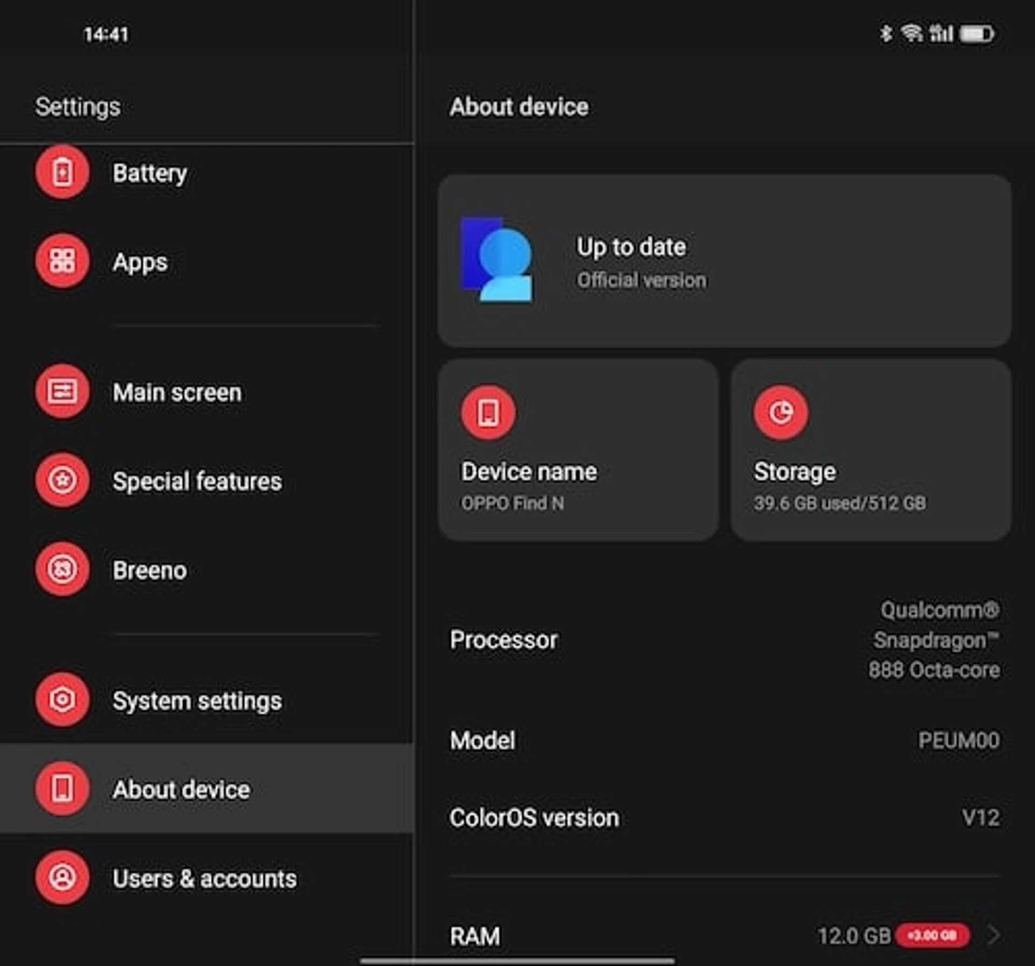Tap the ColorOS logo in update card
This screenshot has width=1035, height=966.
(497, 260)
